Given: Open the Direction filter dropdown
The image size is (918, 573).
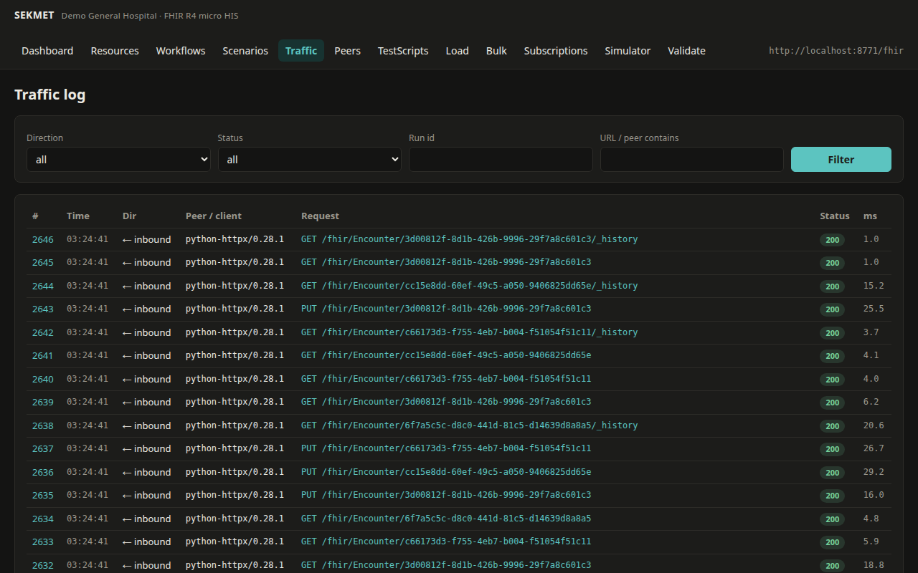Looking at the screenshot, I should coord(118,159).
